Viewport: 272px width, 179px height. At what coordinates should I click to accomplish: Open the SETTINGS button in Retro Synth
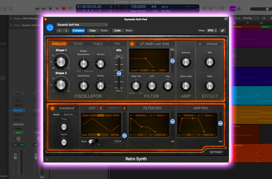pyautogui.click(x=216, y=152)
